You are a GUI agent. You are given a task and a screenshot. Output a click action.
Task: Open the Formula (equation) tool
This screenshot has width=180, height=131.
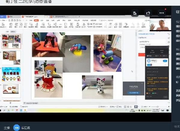coord(110,25)
